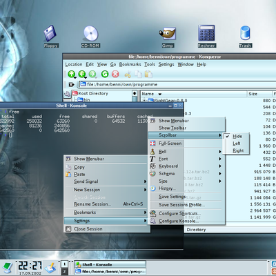Open the Trash desktop icon
Viewport: 276px width, 276px height.
pos(245,33)
